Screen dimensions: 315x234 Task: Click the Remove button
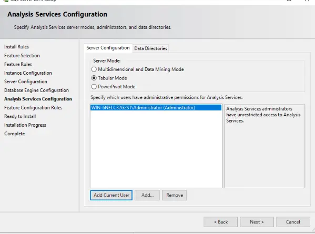point(175,195)
